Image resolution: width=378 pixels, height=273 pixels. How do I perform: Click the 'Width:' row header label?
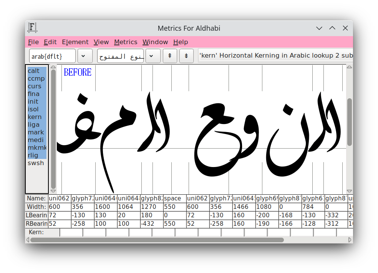point(36,207)
